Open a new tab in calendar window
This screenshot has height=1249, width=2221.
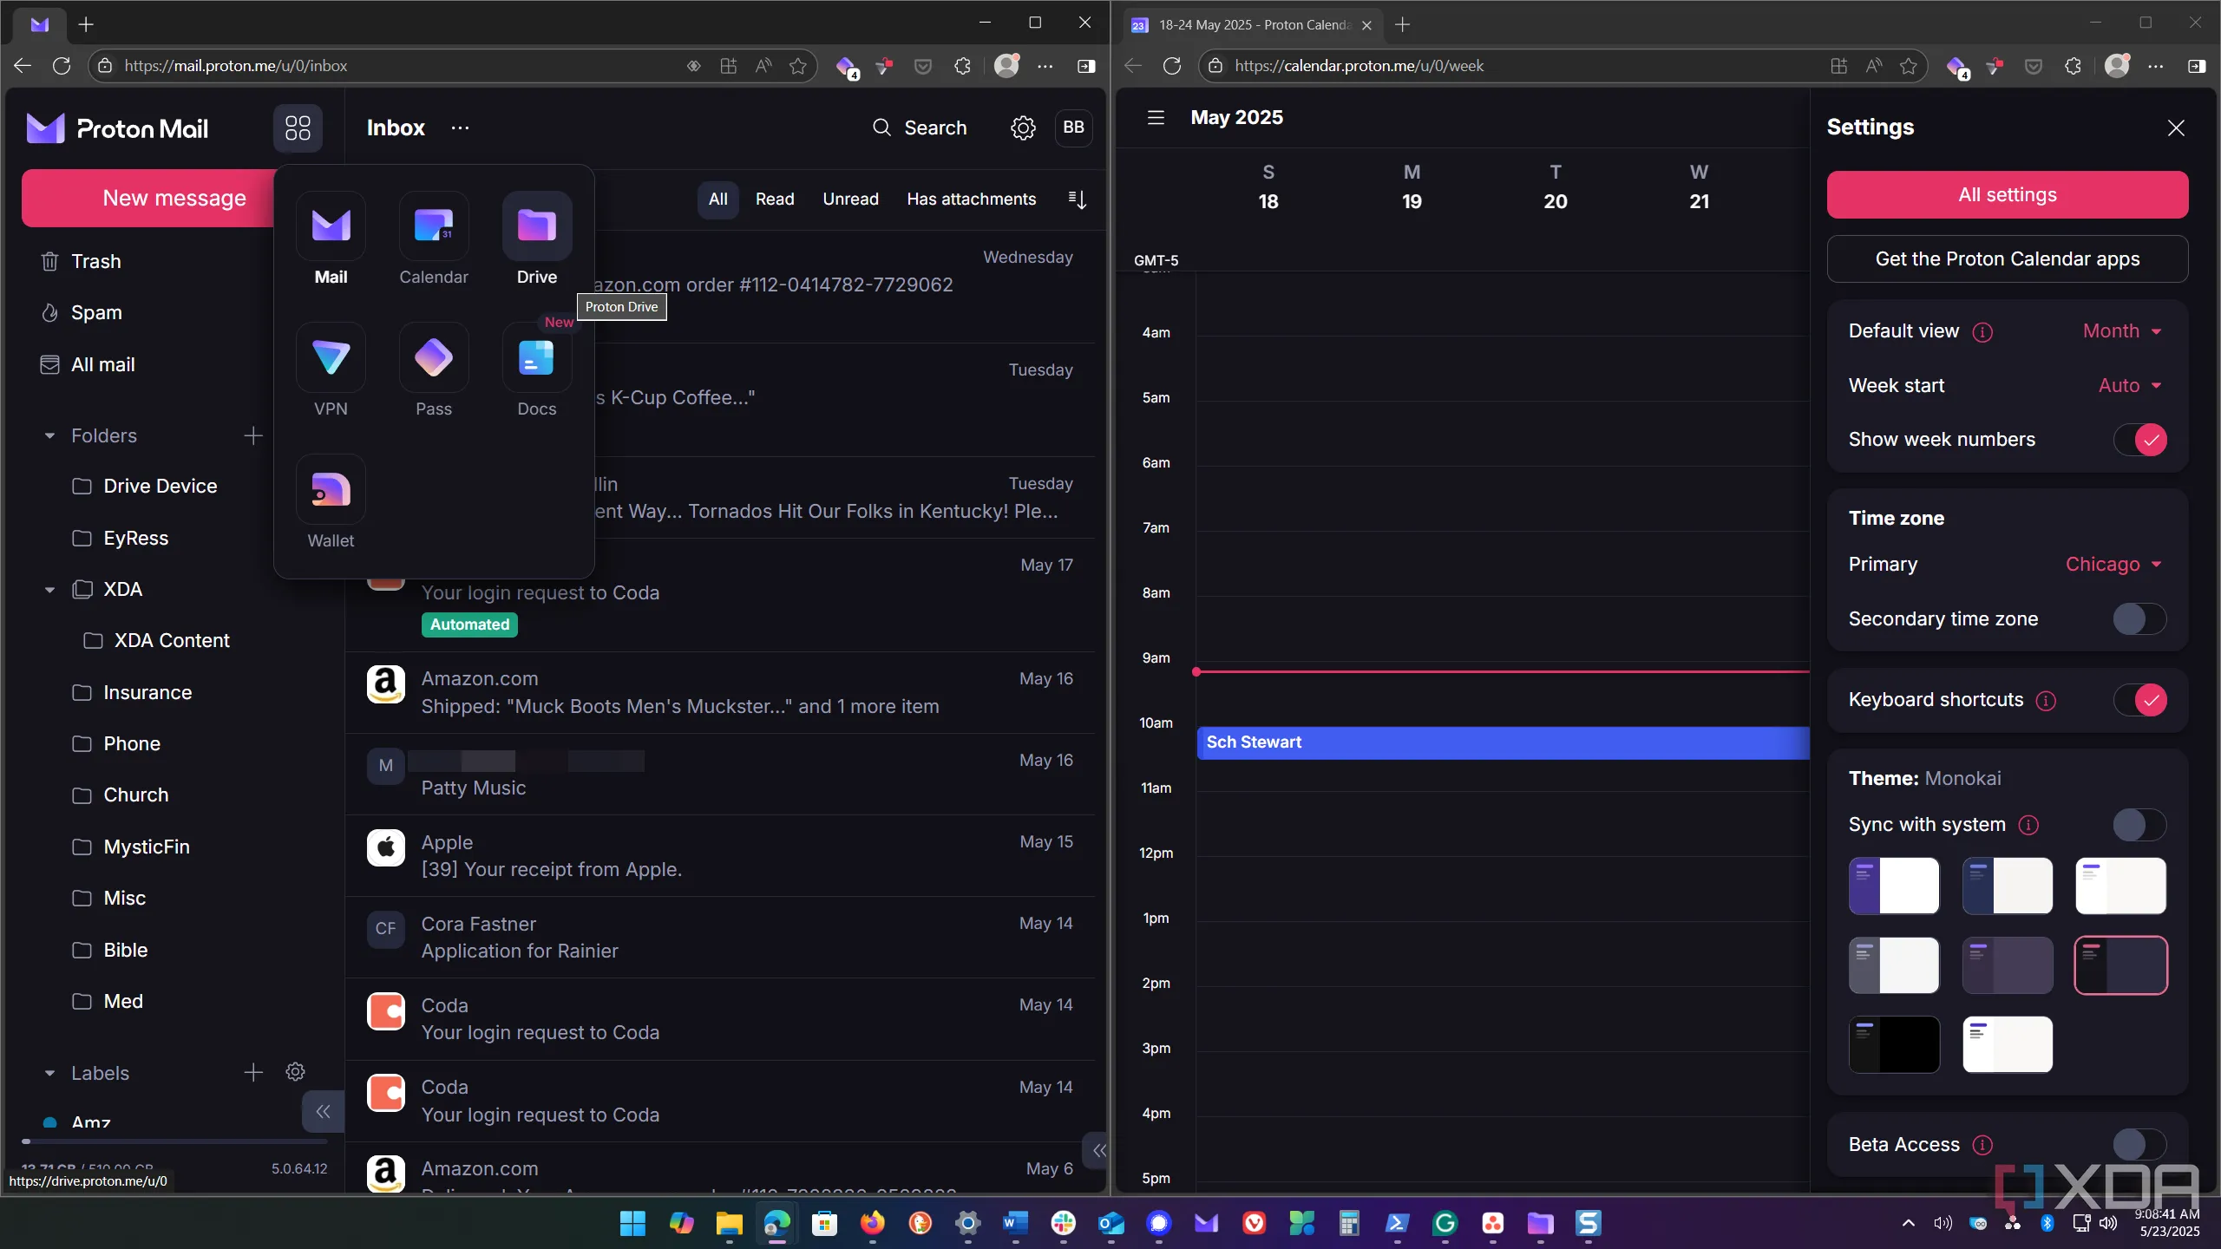tap(1402, 25)
